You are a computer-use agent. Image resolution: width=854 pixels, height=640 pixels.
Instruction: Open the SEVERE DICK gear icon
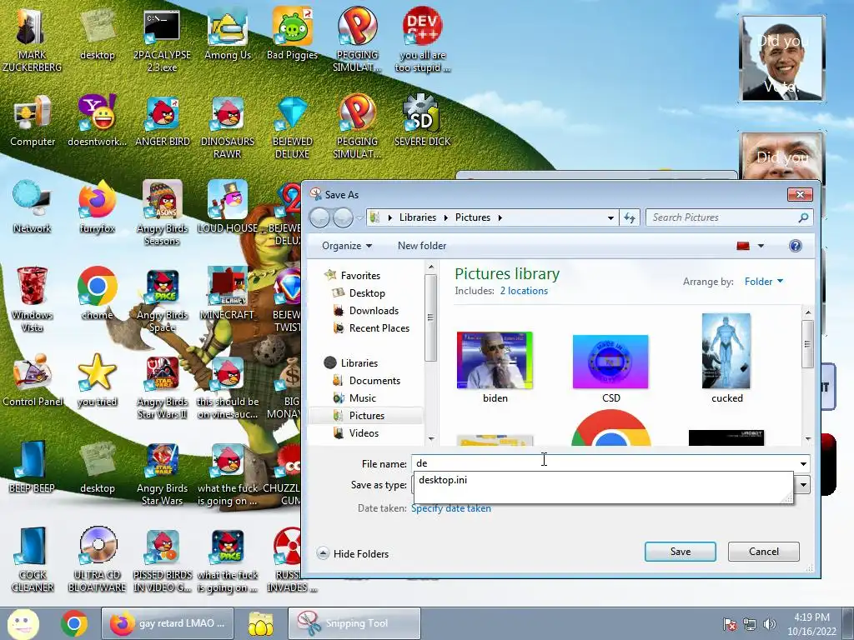click(422, 122)
